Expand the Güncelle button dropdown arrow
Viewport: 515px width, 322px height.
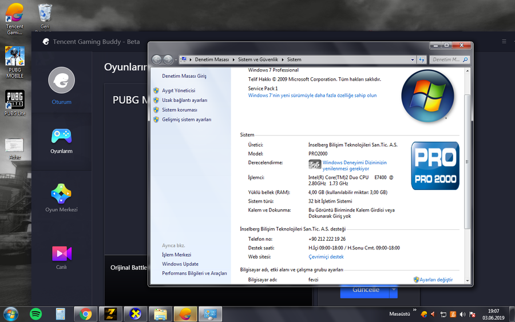(x=394, y=290)
